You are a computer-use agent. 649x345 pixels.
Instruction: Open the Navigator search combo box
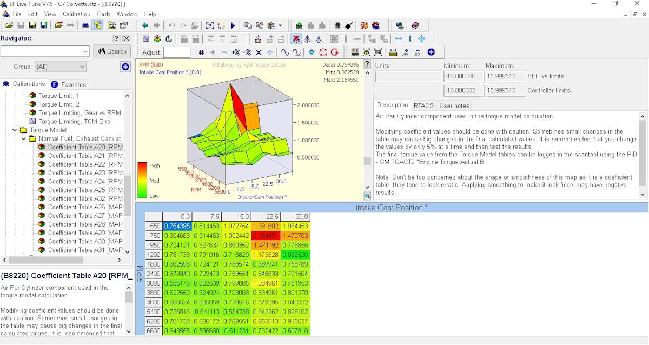click(x=45, y=51)
